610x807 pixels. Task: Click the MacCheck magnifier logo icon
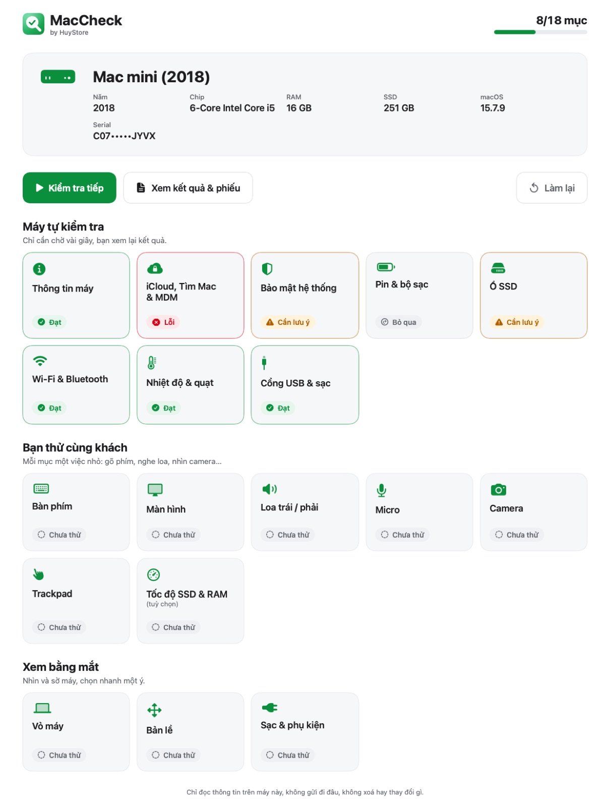click(x=33, y=24)
